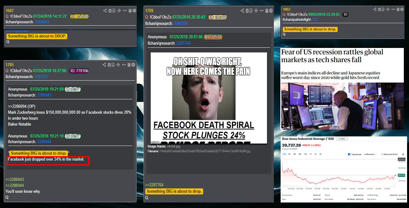The height and width of the screenshot is (208, 409).
Task: Open the trading floor news photo
Action: point(342,106)
